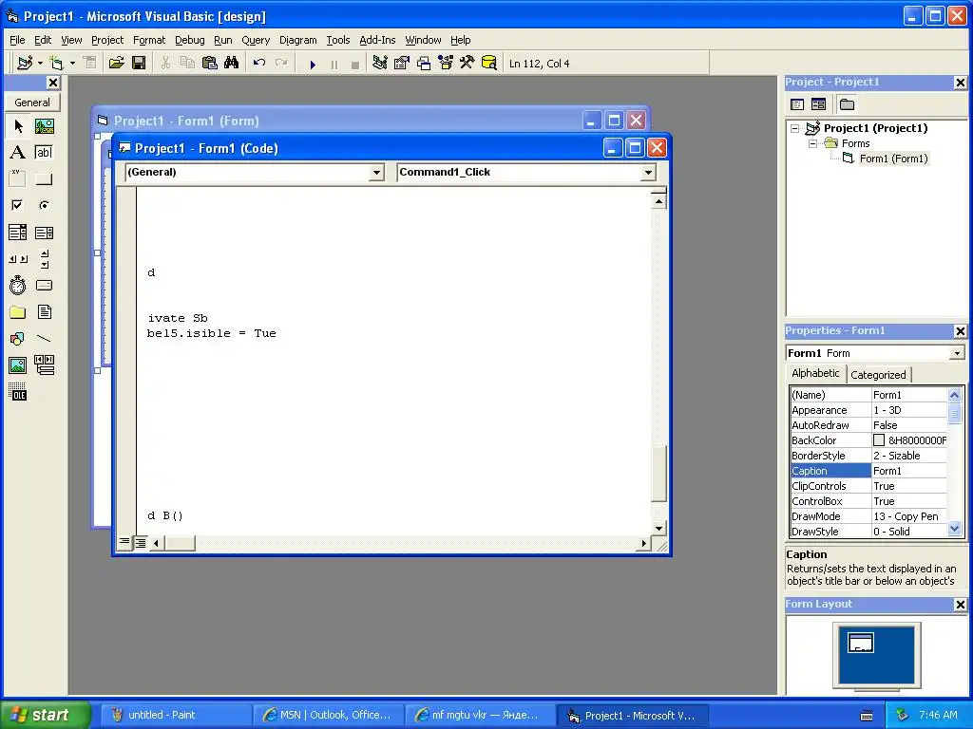Select the DriveListBox control tool
This screenshot has width=973, height=729.
(x=44, y=285)
